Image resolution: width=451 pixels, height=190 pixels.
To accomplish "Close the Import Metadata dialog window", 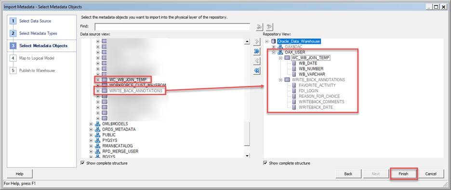I will pyautogui.click(x=443, y=7).
